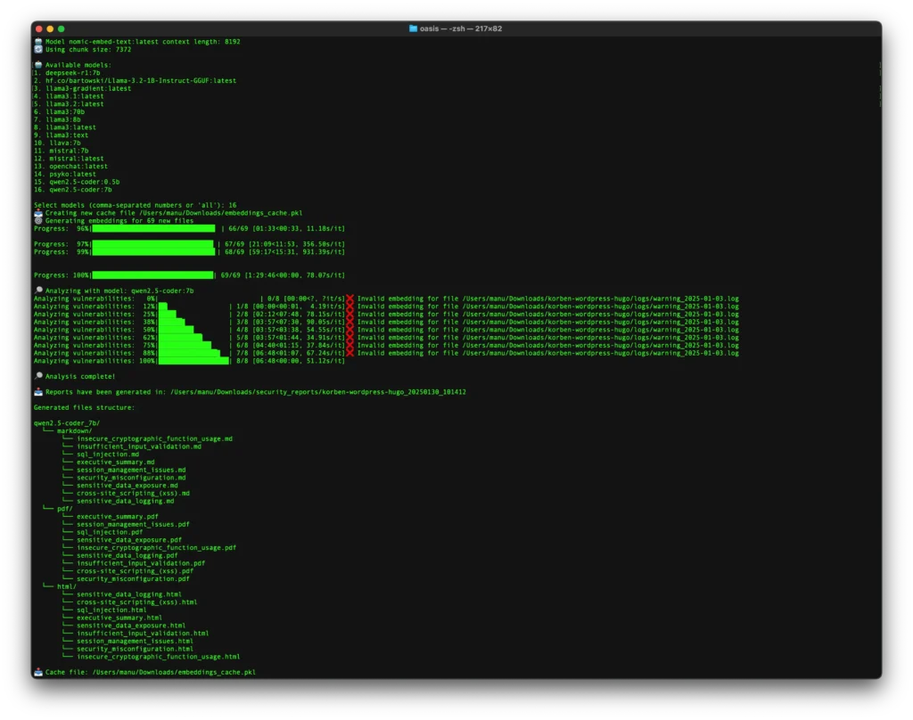The image size is (913, 720).
Task: Click the icon before 'Reports have been generated'
Action: 38,392
